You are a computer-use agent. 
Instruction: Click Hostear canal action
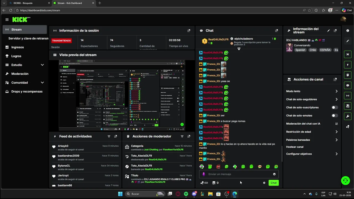295,147
